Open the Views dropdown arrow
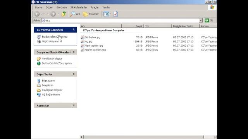 (x=110, y=14)
